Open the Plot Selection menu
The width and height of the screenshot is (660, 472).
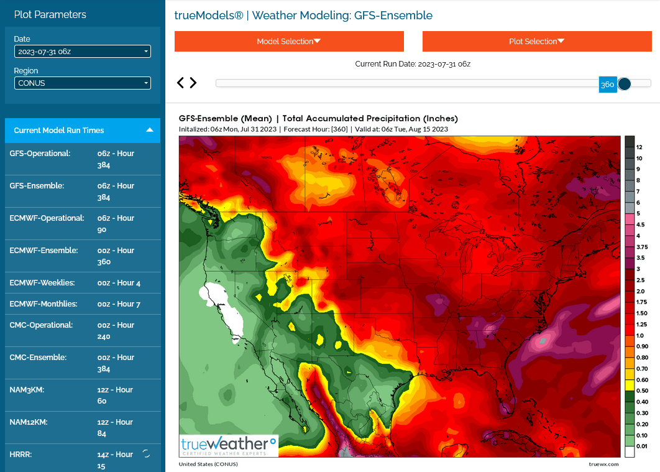tap(537, 41)
